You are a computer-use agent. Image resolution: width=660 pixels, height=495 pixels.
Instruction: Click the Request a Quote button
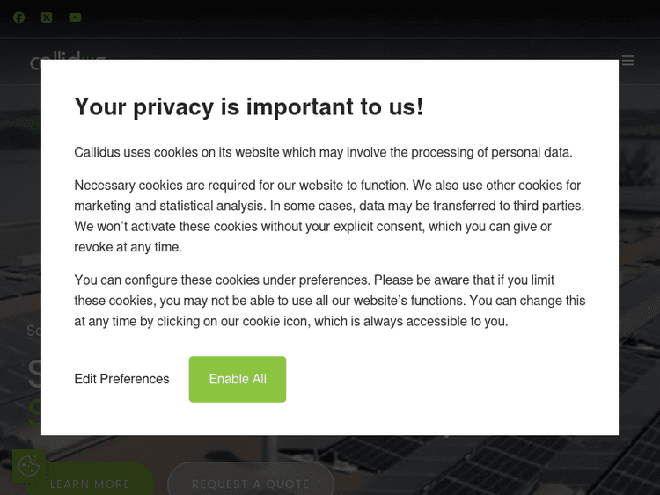(x=251, y=484)
